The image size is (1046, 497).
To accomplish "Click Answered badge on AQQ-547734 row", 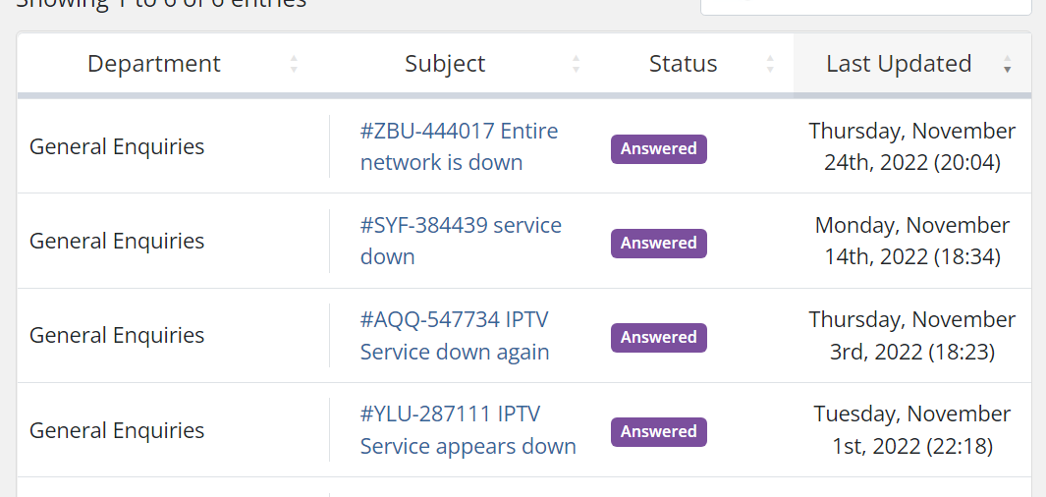I will [x=658, y=337].
